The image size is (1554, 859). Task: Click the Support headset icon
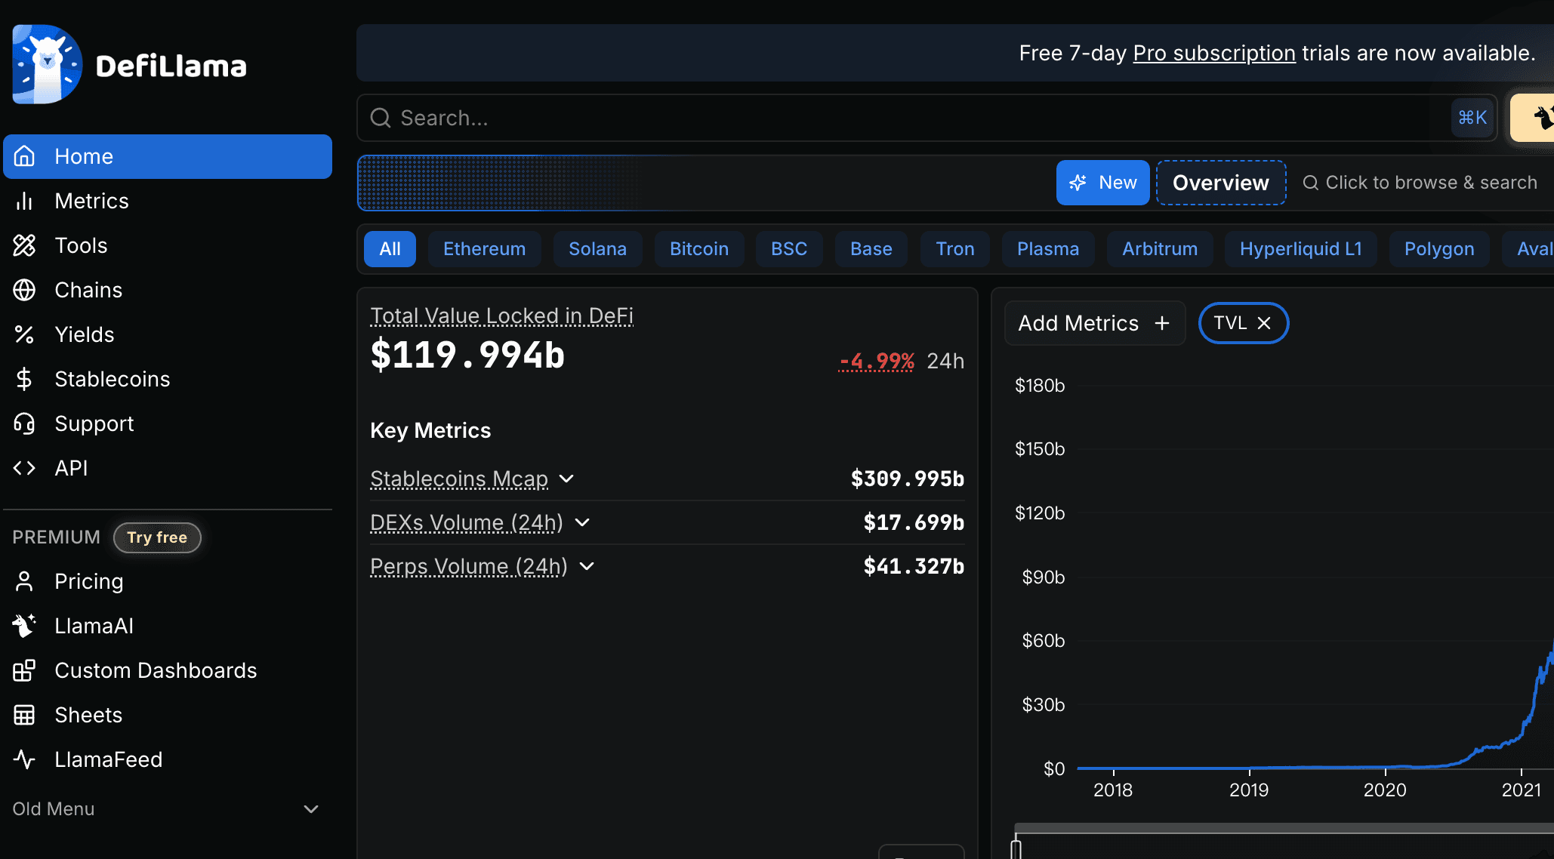pyautogui.click(x=24, y=423)
